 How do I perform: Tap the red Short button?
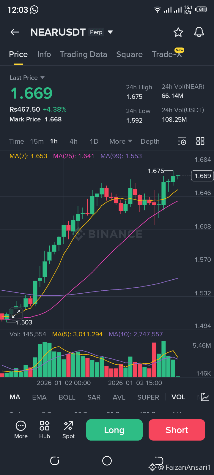click(177, 430)
